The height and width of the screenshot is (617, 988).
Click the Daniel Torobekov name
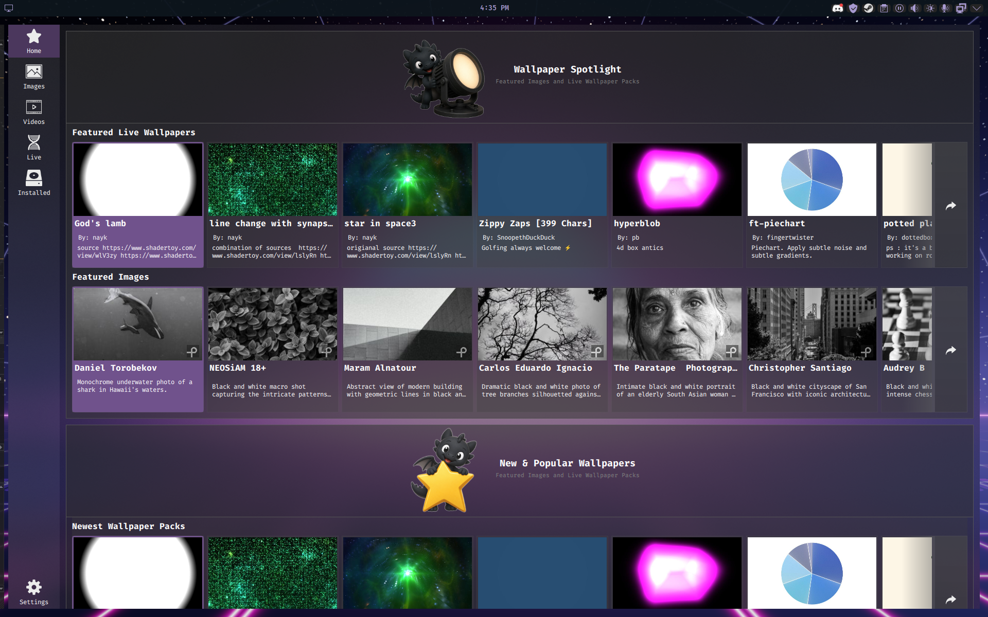(x=115, y=368)
